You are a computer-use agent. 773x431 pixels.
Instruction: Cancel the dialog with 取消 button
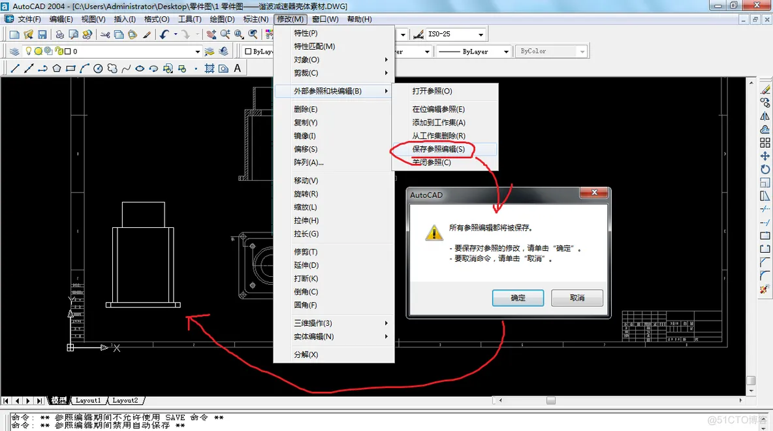(577, 298)
